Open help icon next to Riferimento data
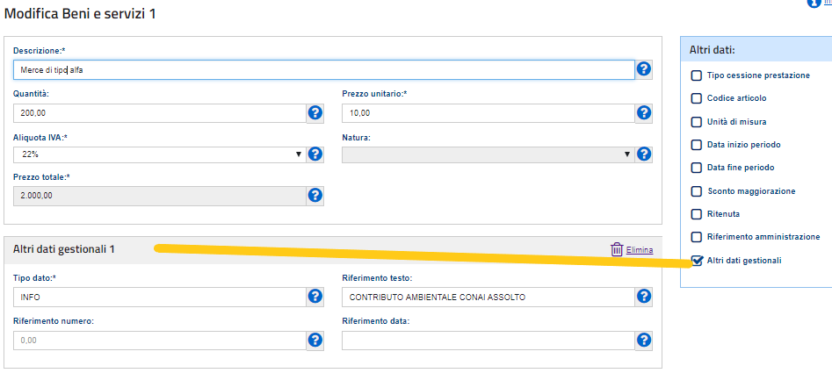832x373 pixels. point(644,341)
